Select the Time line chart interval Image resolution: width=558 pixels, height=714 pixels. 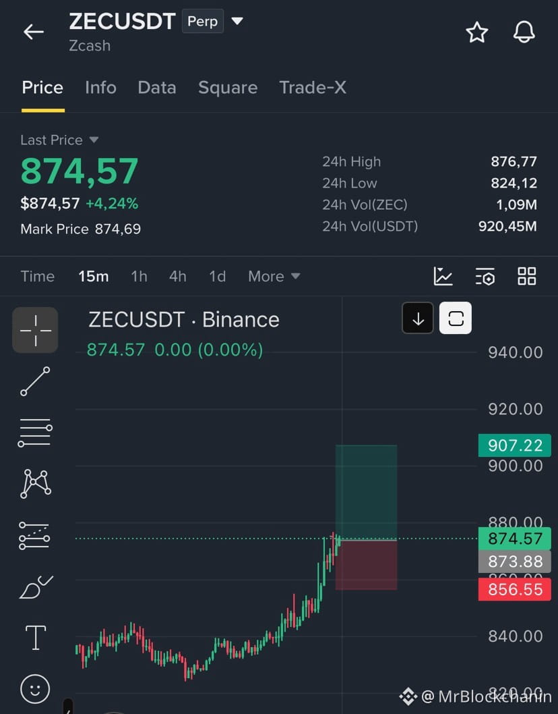point(37,276)
